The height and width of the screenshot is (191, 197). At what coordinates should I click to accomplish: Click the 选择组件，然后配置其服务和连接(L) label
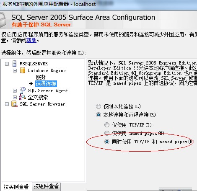(43, 53)
